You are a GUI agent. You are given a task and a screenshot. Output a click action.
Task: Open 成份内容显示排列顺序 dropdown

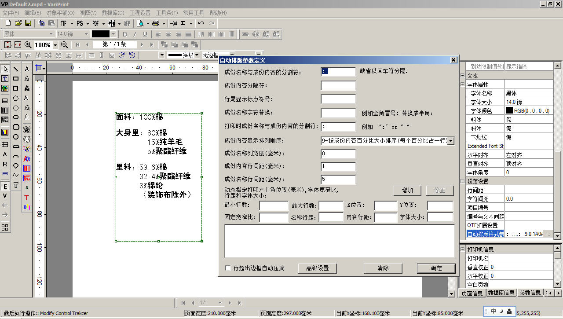coord(451,141)
